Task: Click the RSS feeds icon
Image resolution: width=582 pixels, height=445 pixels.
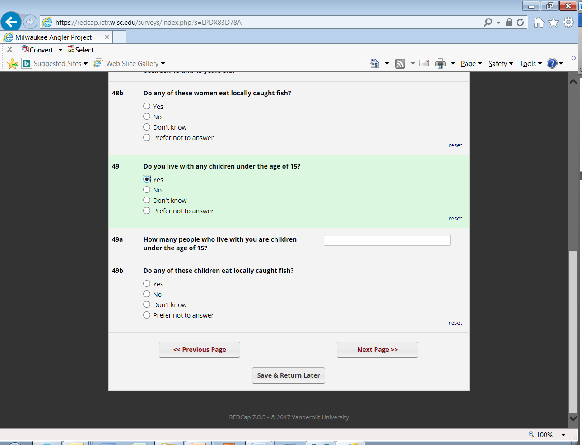Action: [x=400, y=64]
